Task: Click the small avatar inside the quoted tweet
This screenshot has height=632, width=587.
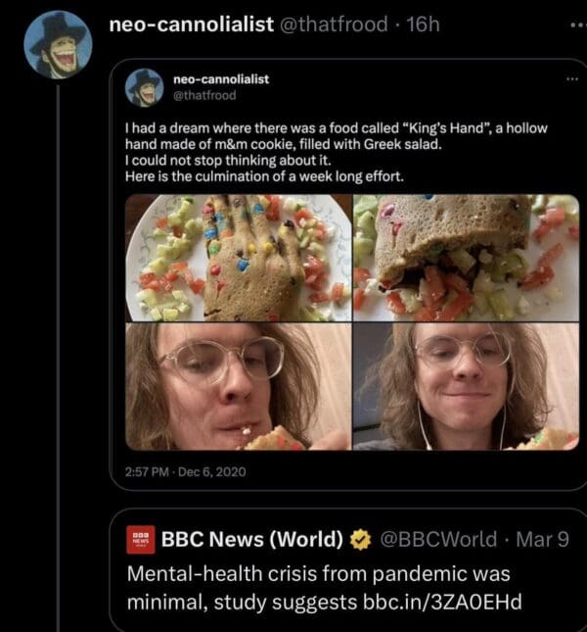Action: (x=145, y=86)
